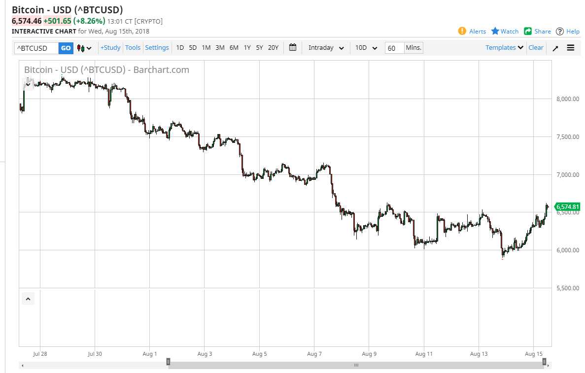This screenshot has height=373, width=585.
Task: Open the 10D range dropdown
Action: tap(366, 47)
